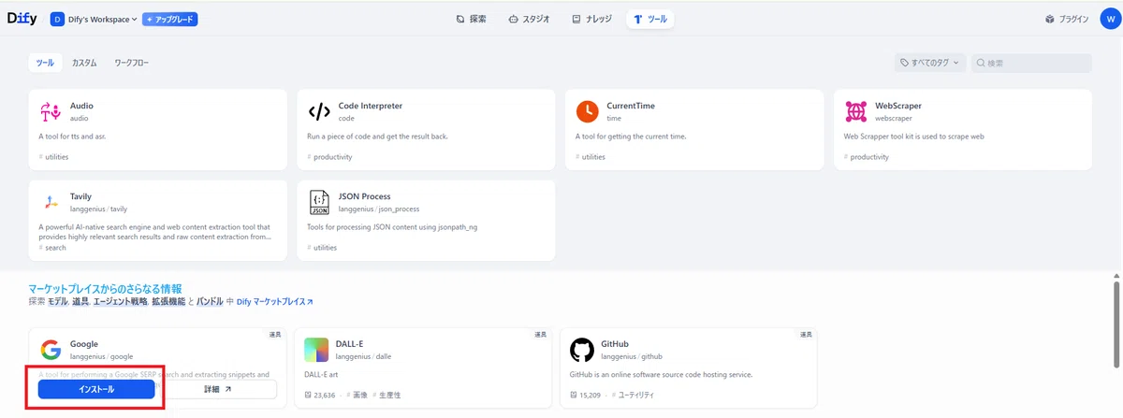
Task: Click the GitHub plugin name
Action: pyautogui.click(x=616, y=344)
